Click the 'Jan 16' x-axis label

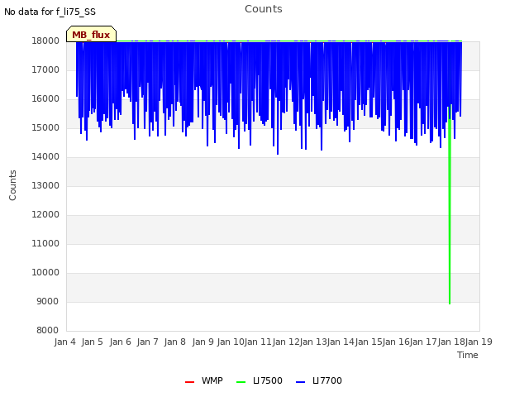[396, 342]
